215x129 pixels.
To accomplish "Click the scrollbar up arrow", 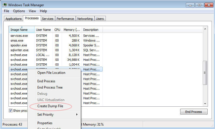I will point(205,29).
